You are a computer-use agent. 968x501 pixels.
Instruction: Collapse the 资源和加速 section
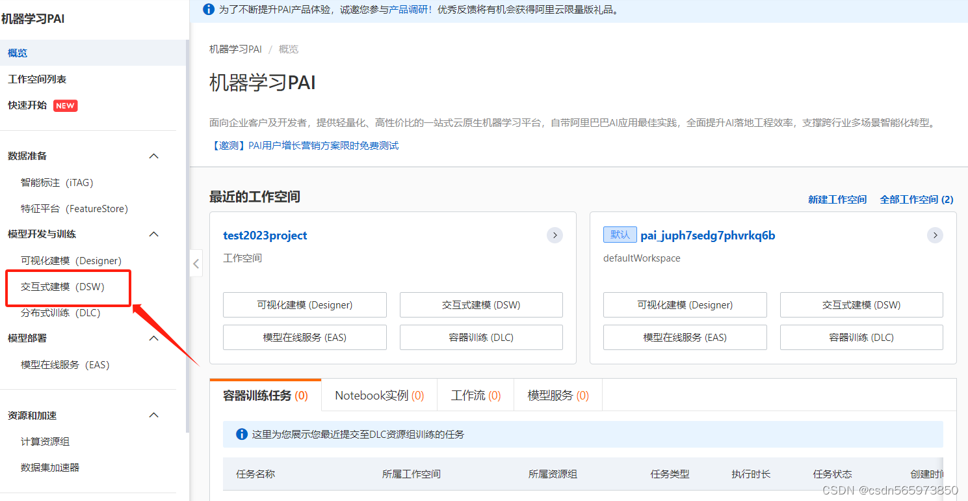click(x=154, y=415)
